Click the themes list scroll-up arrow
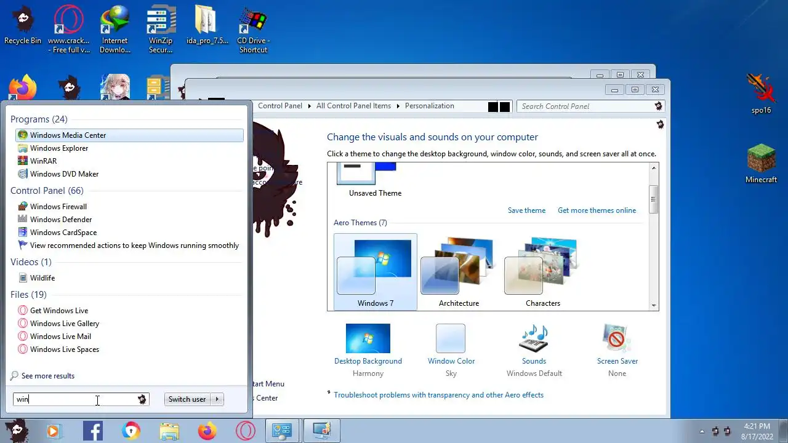Screen dimensions: 788x443 point(653,168)
